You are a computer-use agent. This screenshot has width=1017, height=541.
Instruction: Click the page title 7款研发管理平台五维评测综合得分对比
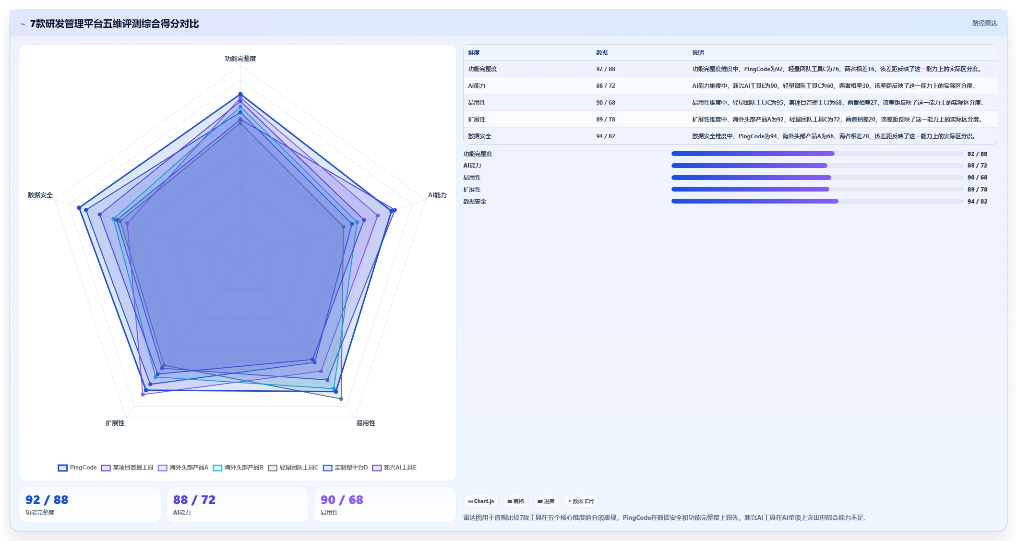tap(114, 24)
